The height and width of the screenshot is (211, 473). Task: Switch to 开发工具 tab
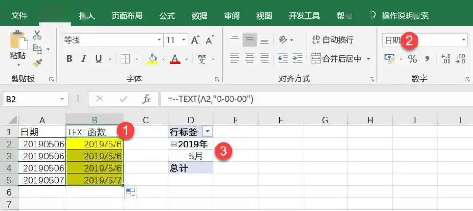[x=304, y=16]
